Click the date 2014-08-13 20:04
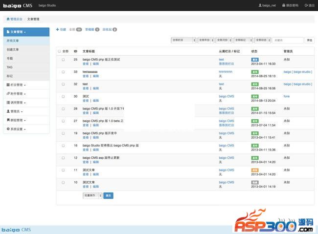The height and width of the screenshot is (234, 318). click(x=263, y=101)
